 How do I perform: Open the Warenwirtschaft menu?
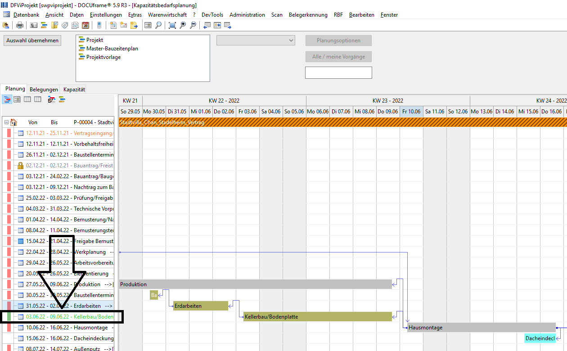[x=167, y=15]
